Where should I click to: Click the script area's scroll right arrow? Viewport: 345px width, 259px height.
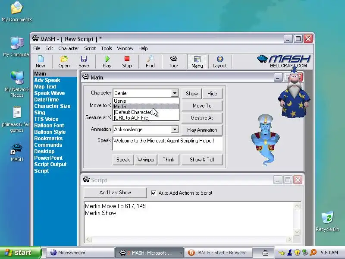coord(289,239)
